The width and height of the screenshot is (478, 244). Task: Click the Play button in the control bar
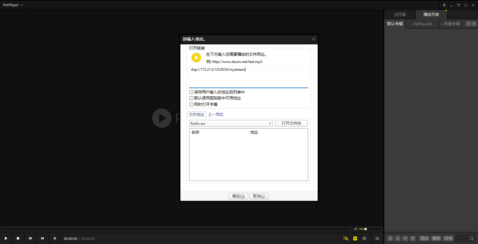tap(6, 238)
